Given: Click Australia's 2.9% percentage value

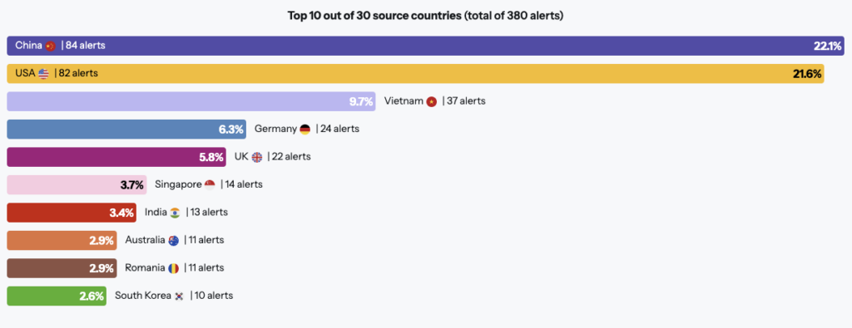Looking at the screenshot, I should (102, 242).
